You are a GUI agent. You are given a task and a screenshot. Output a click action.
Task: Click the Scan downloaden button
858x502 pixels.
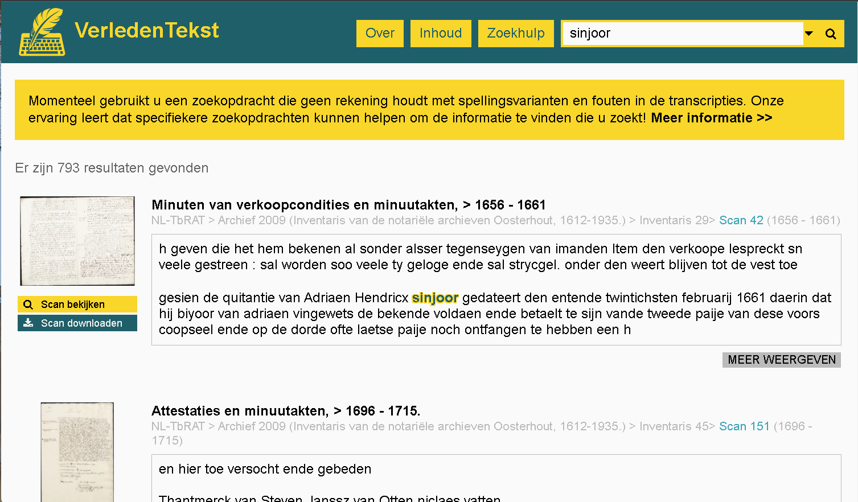pyautogui.click(x=77, y=323)
